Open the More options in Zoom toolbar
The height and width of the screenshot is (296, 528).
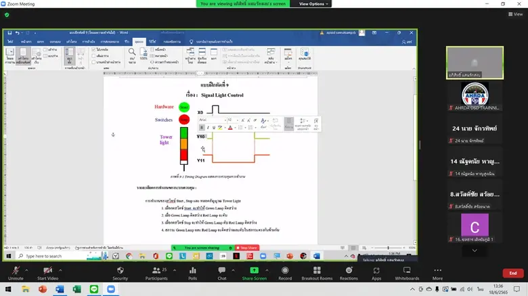[x=437, y=269]
